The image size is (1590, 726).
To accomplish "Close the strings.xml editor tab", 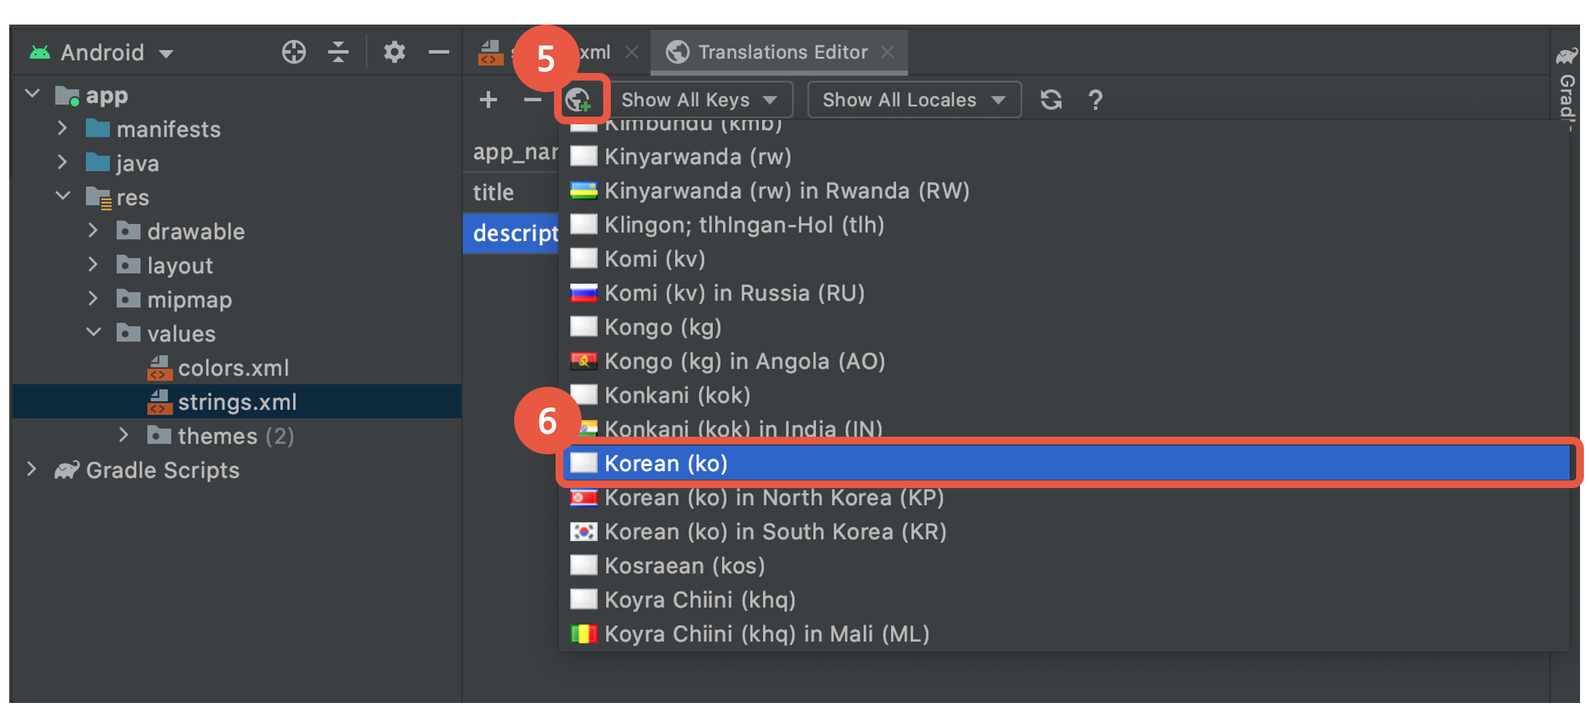I will [x=632, y=52].
